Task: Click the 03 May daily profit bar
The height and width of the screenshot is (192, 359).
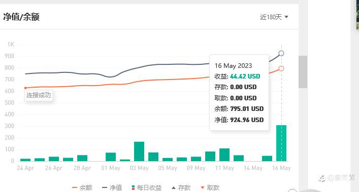Action: point(139,151)
